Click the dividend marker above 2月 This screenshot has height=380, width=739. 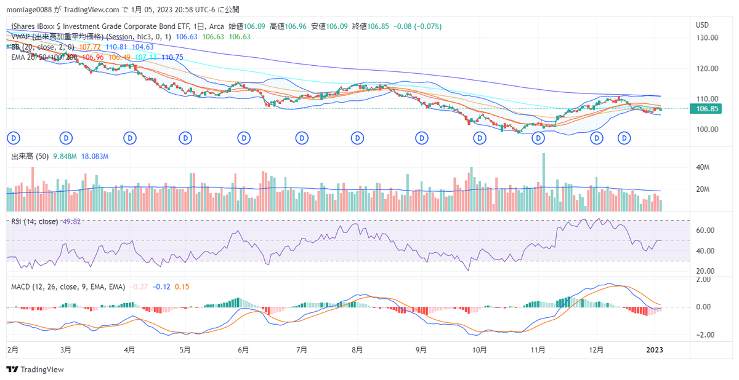pos(13,138)
